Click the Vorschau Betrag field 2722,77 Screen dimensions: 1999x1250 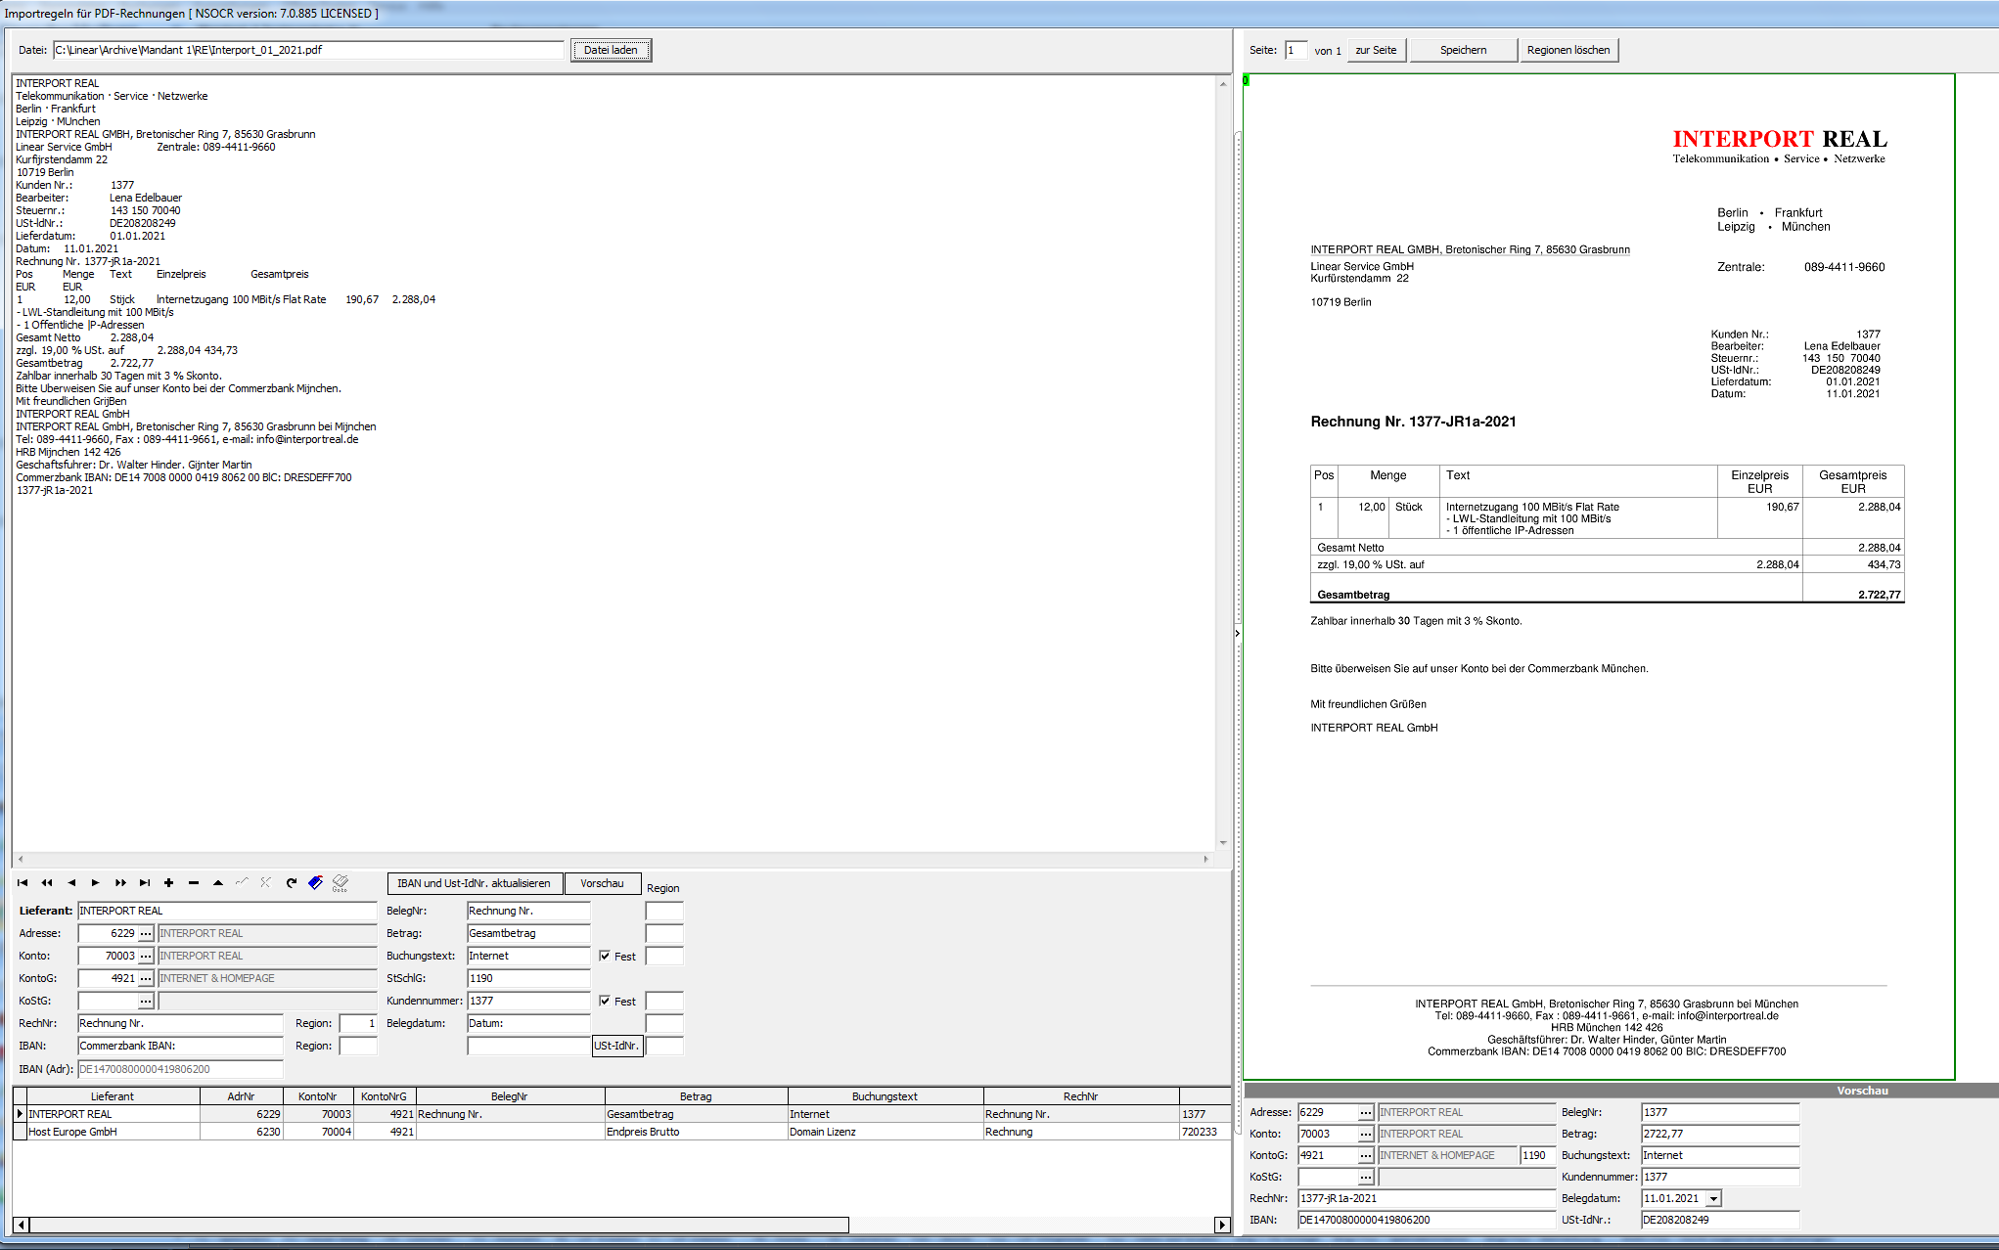click(x=1719, y=1134)
